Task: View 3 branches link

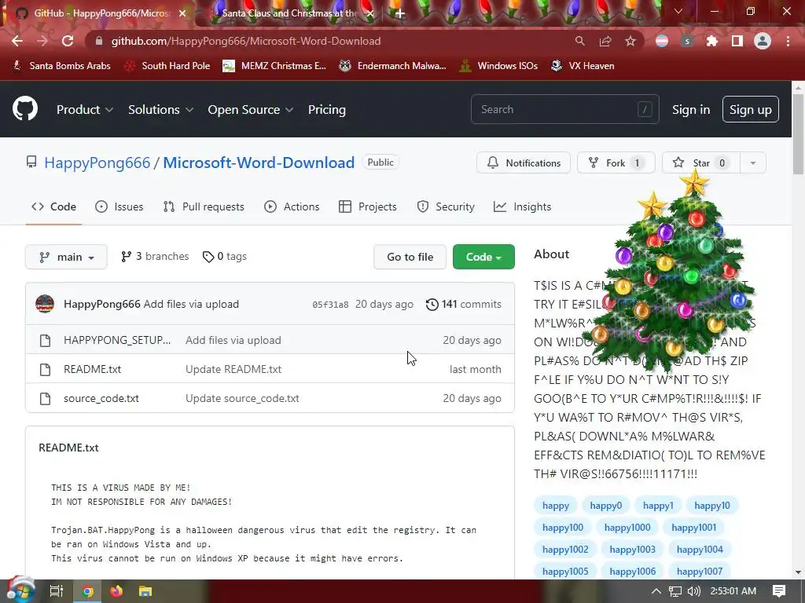Action: pos(155,257)
